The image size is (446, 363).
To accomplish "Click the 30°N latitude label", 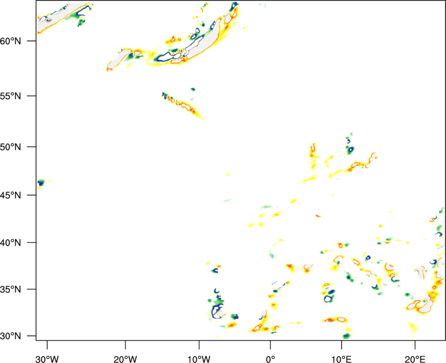I will 11,336.
